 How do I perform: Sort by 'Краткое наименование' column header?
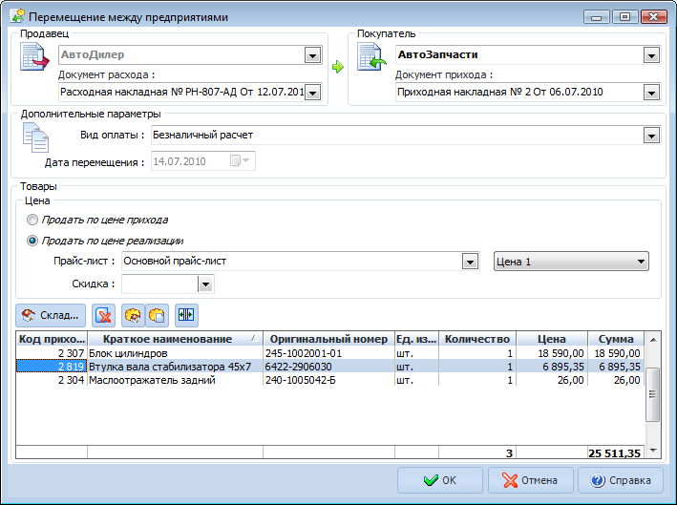coord(173,339)
